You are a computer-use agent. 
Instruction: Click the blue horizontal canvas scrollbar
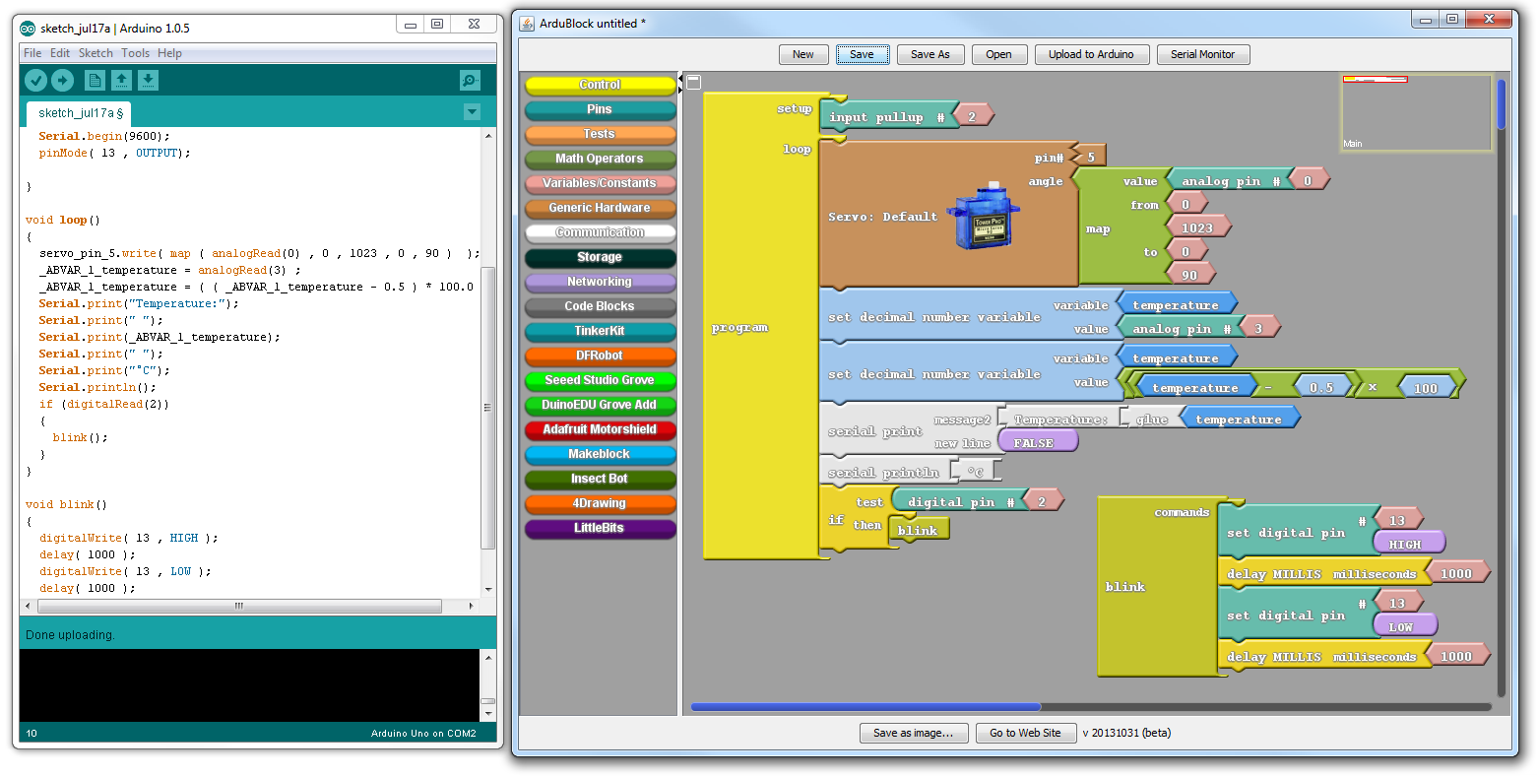point(865,707)
